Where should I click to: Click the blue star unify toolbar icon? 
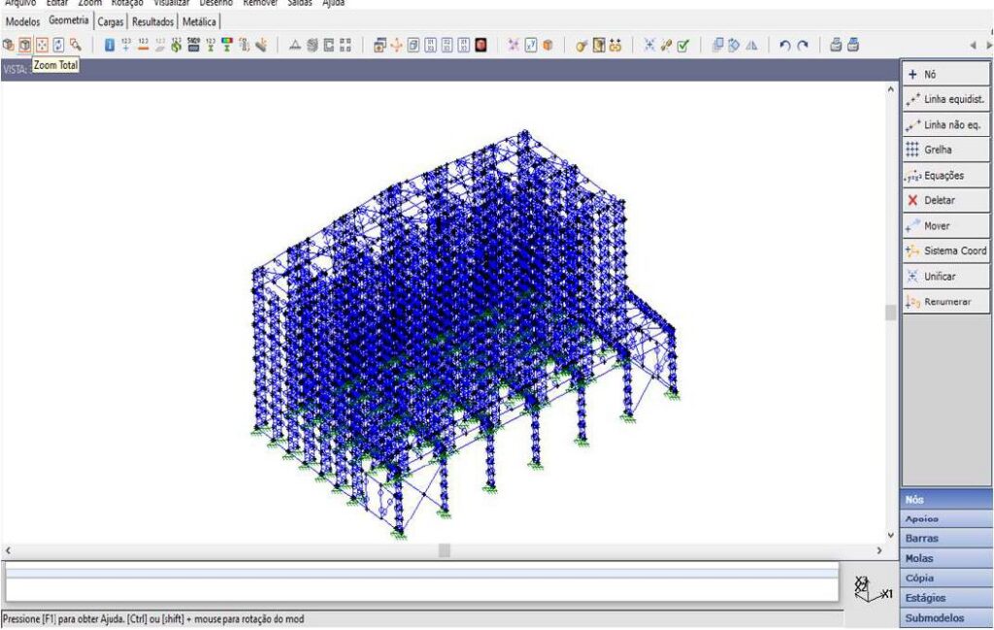(x=649, y=45)
